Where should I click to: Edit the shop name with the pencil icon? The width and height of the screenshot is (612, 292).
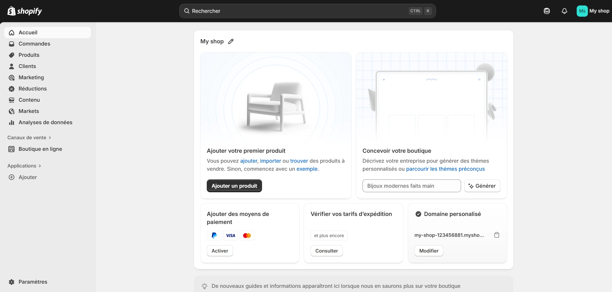(231, 41)
